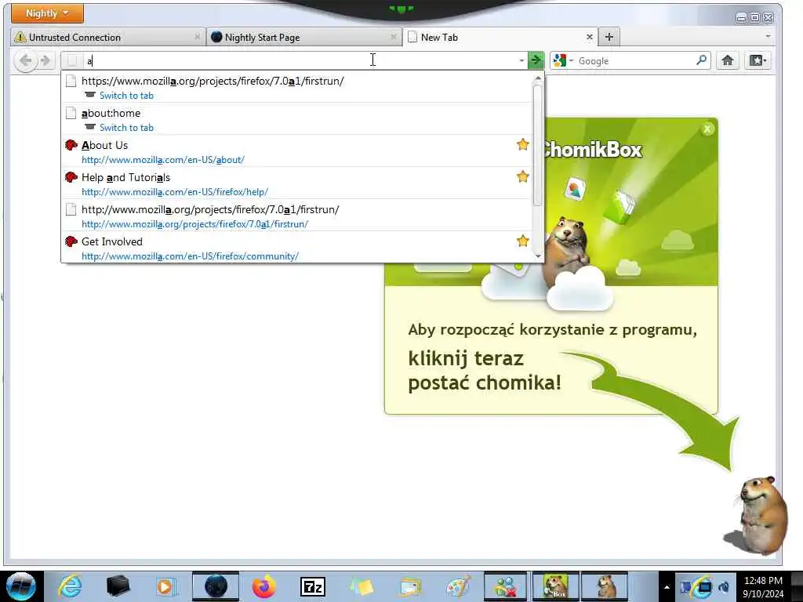Click the page identity icon in the address bar
Viewport: 803px width, 602px height.
[x=72, y=61]
